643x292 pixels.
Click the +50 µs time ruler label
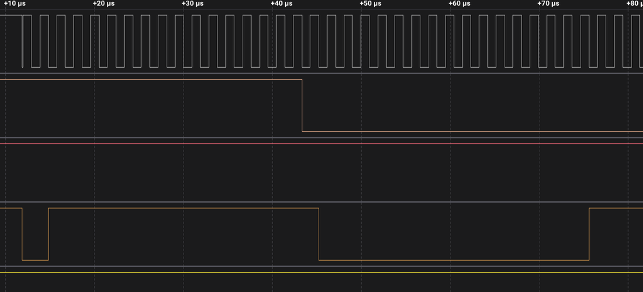[x=371, y=4]
